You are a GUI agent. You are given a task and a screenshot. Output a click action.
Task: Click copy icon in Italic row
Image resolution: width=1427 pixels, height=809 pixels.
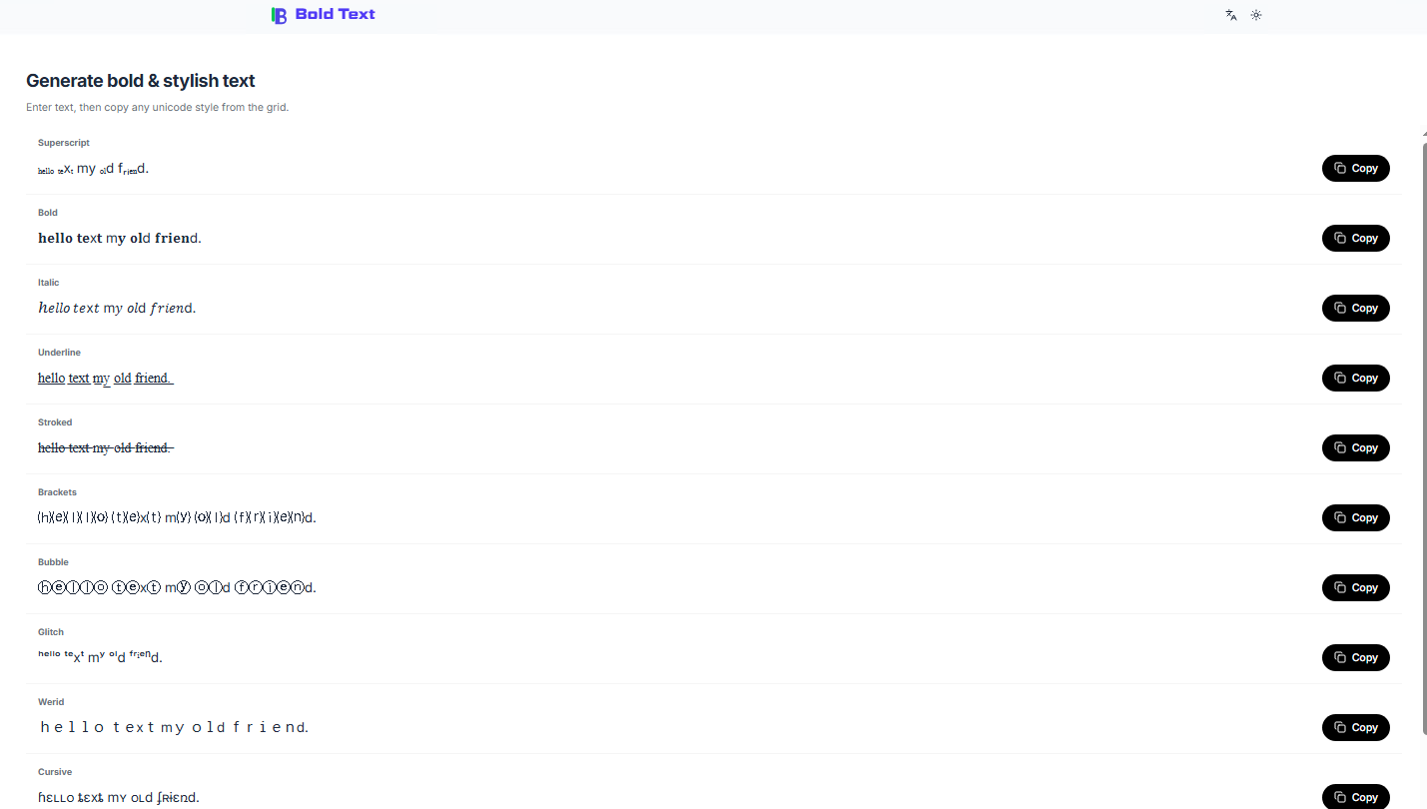pos(1340,309)
